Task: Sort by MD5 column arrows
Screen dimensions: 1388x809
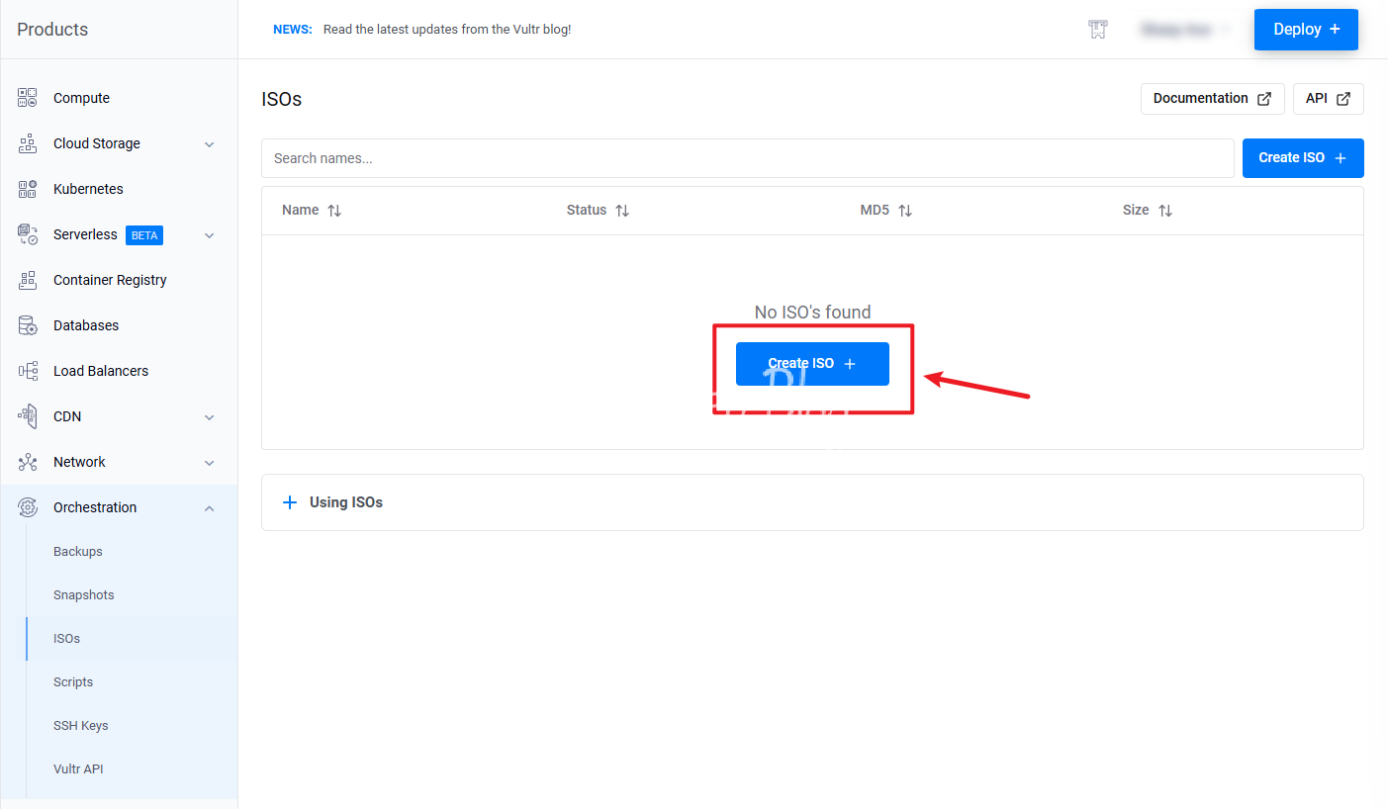Action: pos(905,211)
